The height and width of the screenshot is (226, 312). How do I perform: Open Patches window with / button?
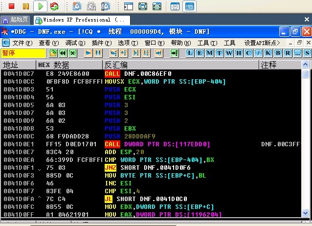258,53
